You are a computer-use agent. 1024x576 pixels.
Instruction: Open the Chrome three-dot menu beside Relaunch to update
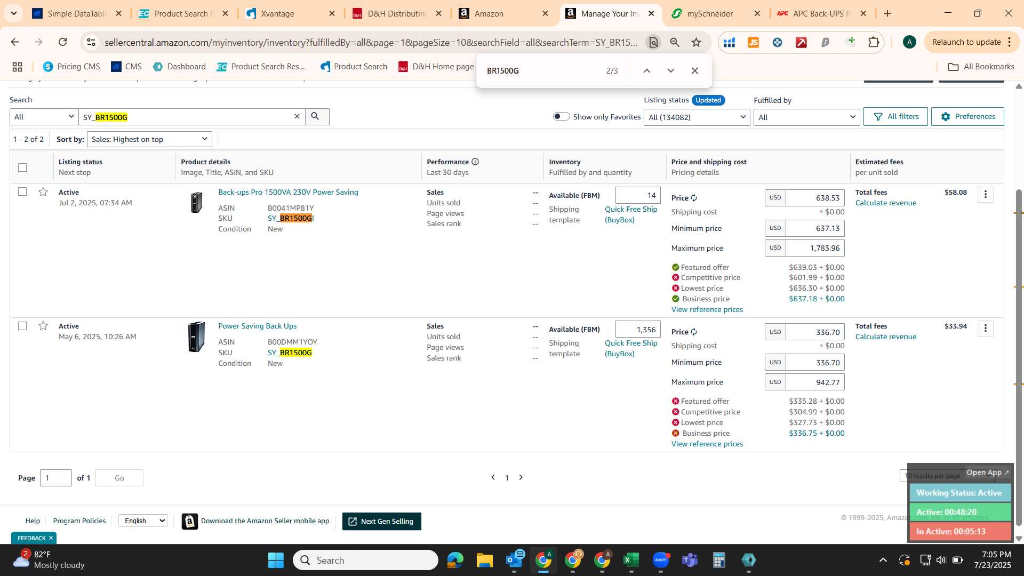pyautogui.click(x=1009, y=42)
